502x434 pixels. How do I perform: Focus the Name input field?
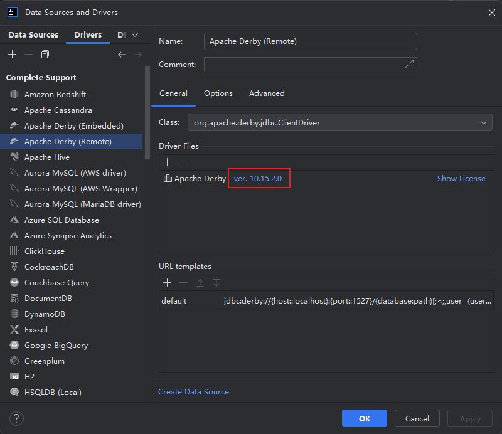tap(310, 41)
